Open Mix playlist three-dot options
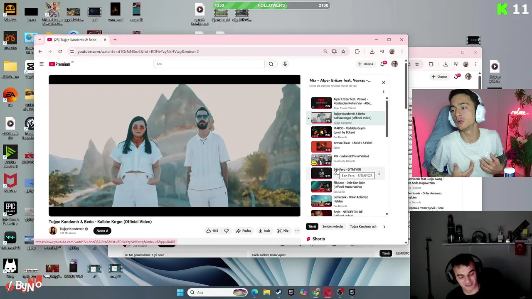 (384, 91)
